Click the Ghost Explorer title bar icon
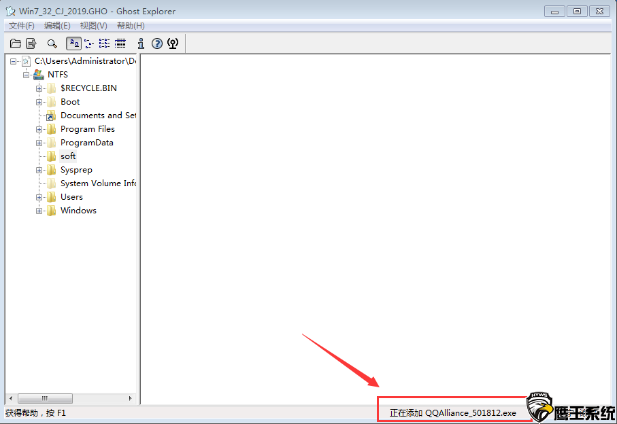The image size is (617, 424). [x=11, y=12]
